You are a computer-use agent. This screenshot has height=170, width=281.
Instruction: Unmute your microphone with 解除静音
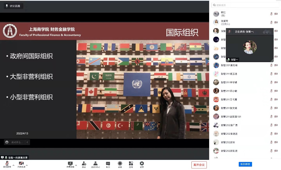(7, 163)
